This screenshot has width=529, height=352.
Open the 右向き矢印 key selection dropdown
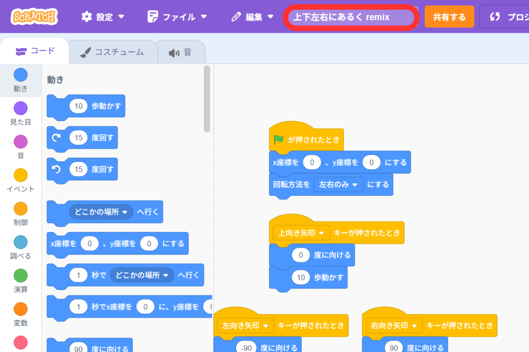click(394, 326)
